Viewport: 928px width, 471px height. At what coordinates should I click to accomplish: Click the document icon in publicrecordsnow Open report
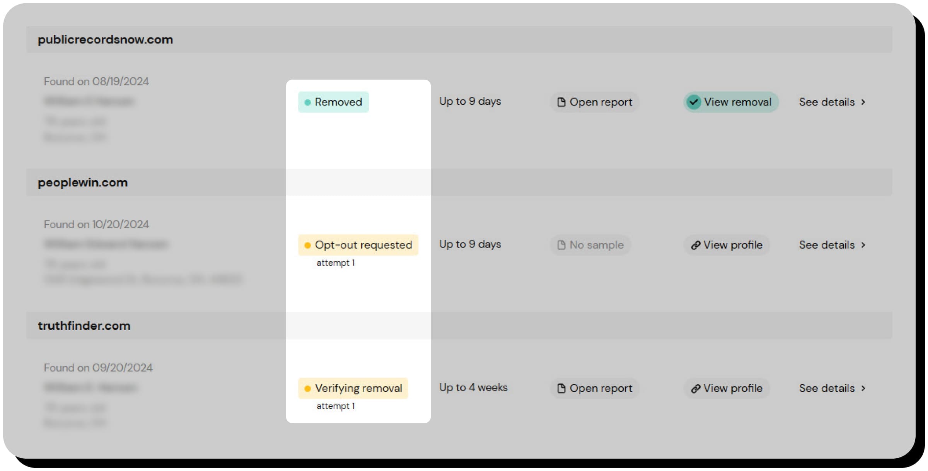point(561,102)
